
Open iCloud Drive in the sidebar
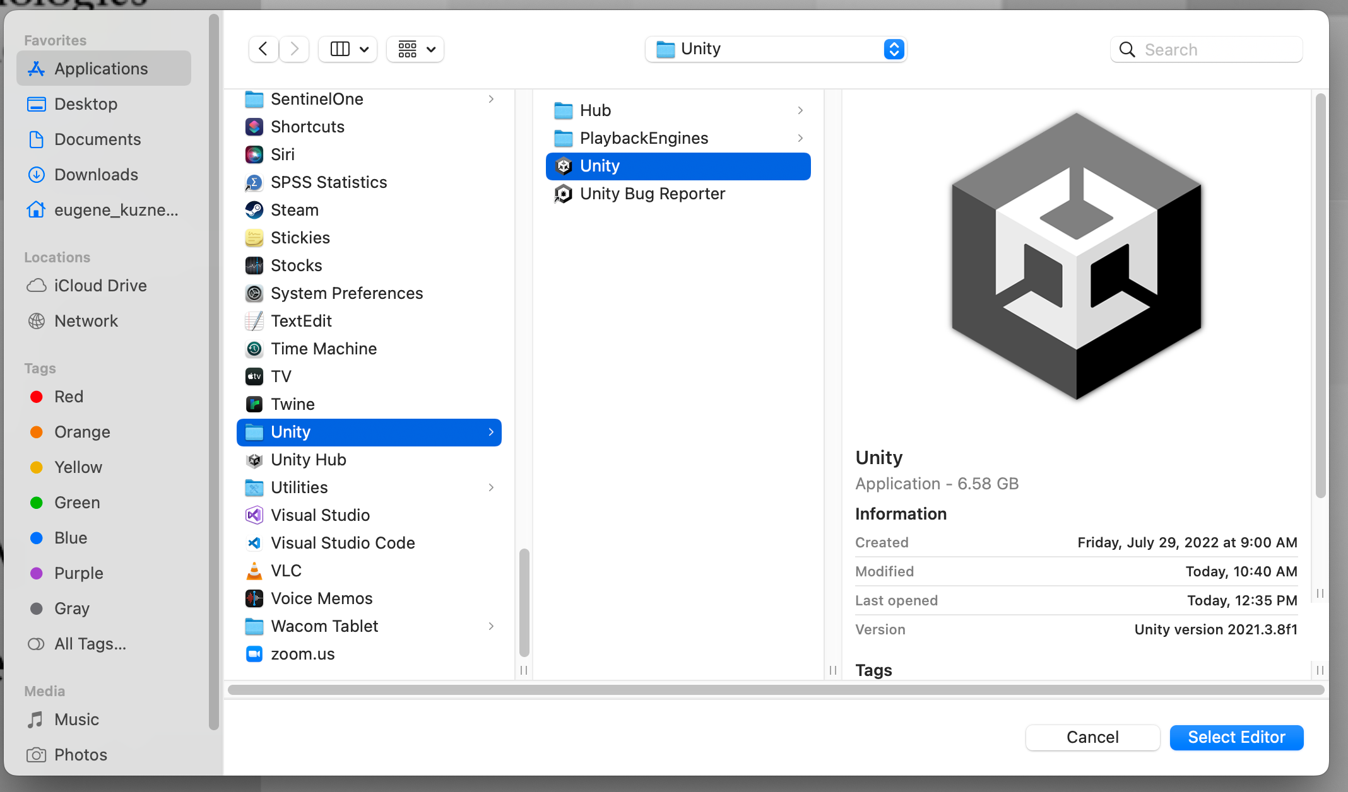(104, 285)
